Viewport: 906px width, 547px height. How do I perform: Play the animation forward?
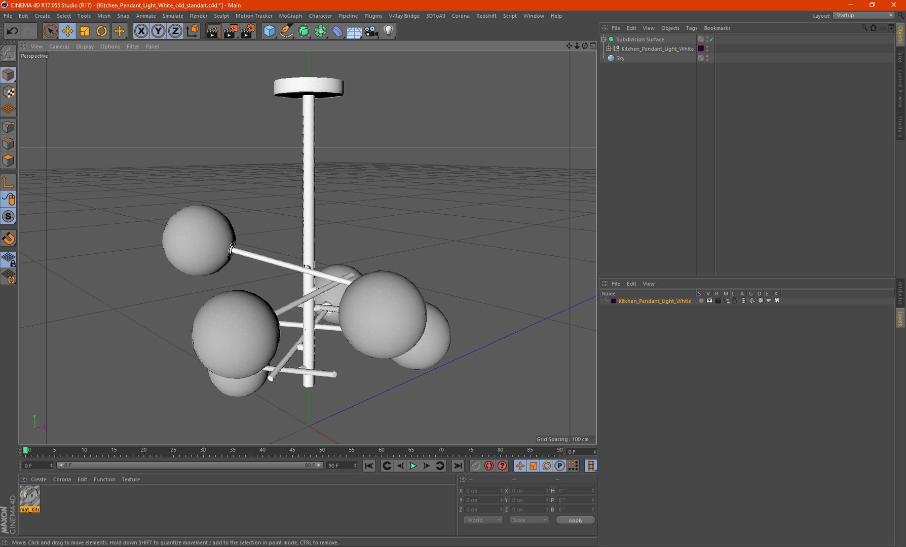point(413,466)
